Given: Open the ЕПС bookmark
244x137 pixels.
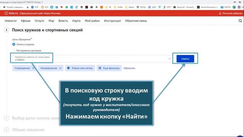Looking at the screenshot, I should 35,7.
